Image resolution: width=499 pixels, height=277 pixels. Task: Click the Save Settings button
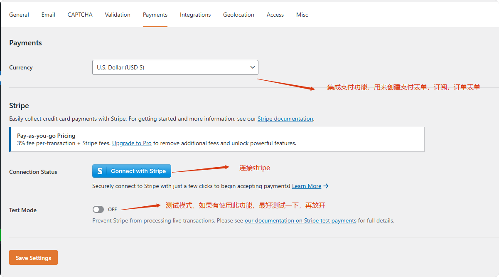coord(33,258)
